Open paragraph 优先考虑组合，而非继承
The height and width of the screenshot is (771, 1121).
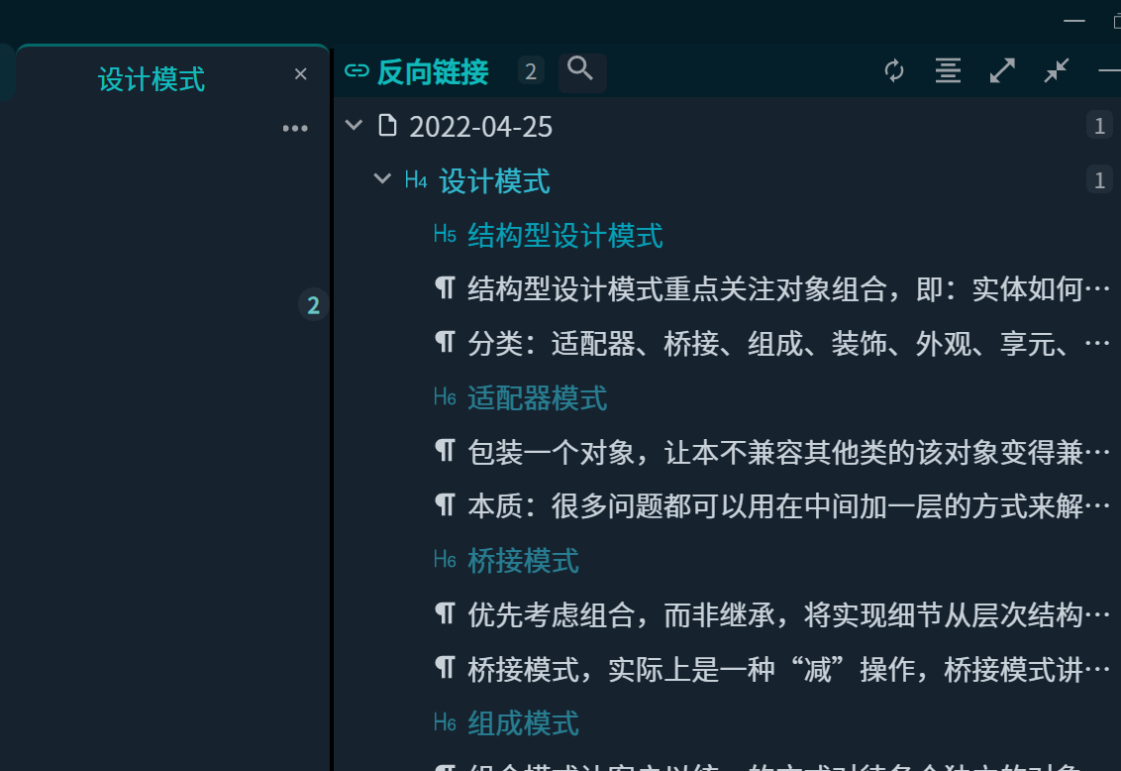tap(788, 615)
